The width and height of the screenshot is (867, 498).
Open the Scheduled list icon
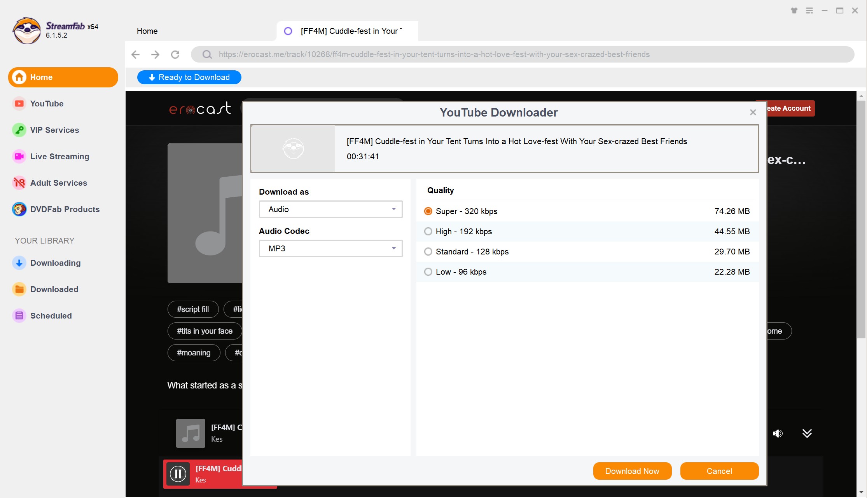point(19,316)
